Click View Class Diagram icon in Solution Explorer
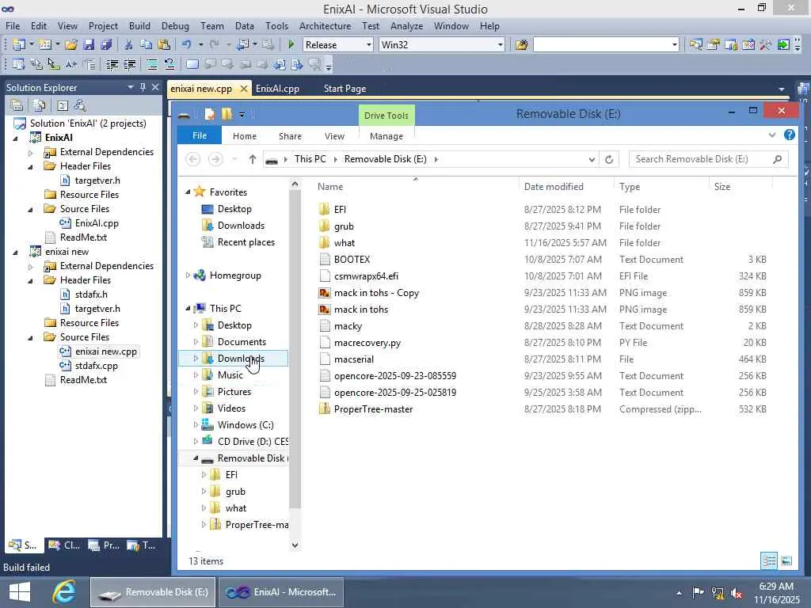Screen dimensions: 811x608 point(80,106)
